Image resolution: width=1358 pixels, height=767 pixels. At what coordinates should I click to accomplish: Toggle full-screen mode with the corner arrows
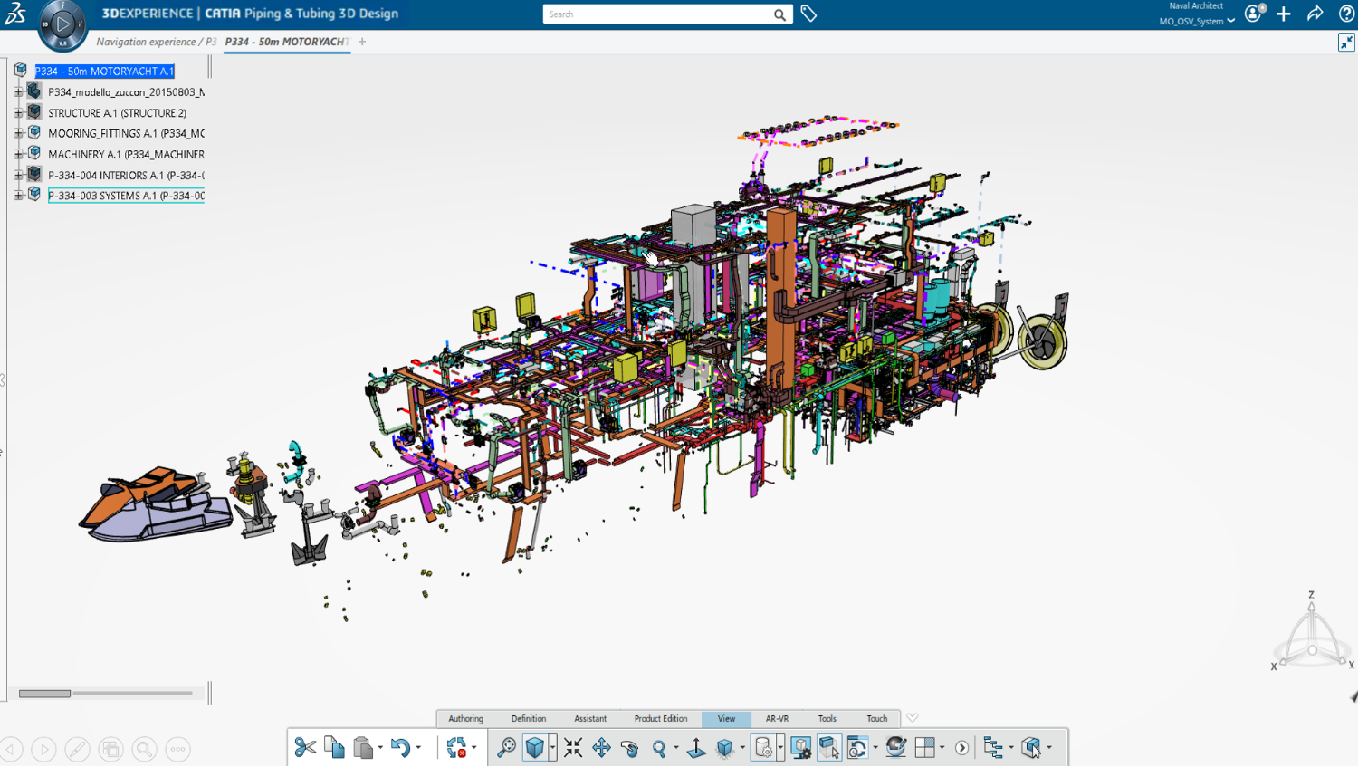[1347, 42]
